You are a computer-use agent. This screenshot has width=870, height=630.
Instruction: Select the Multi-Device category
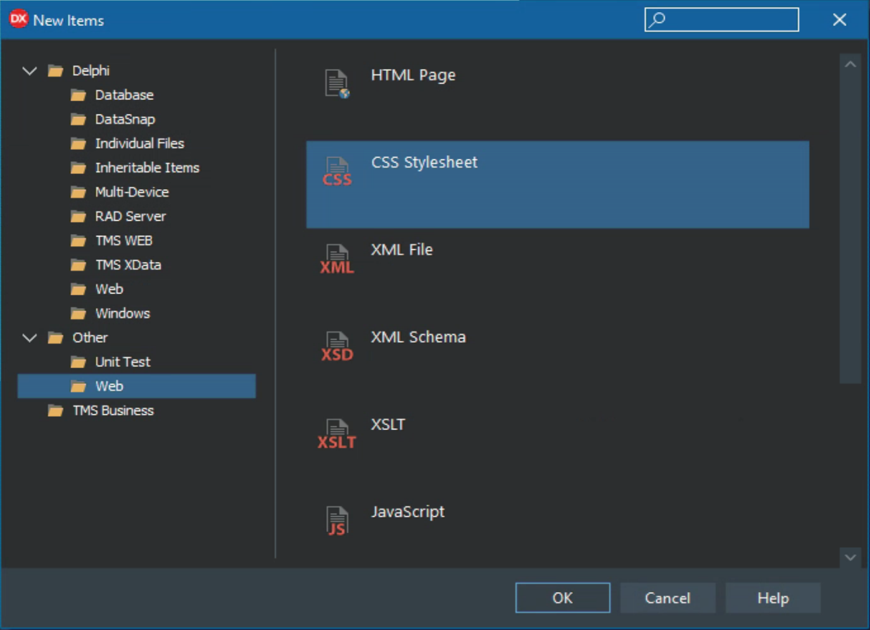coord(132,192)
